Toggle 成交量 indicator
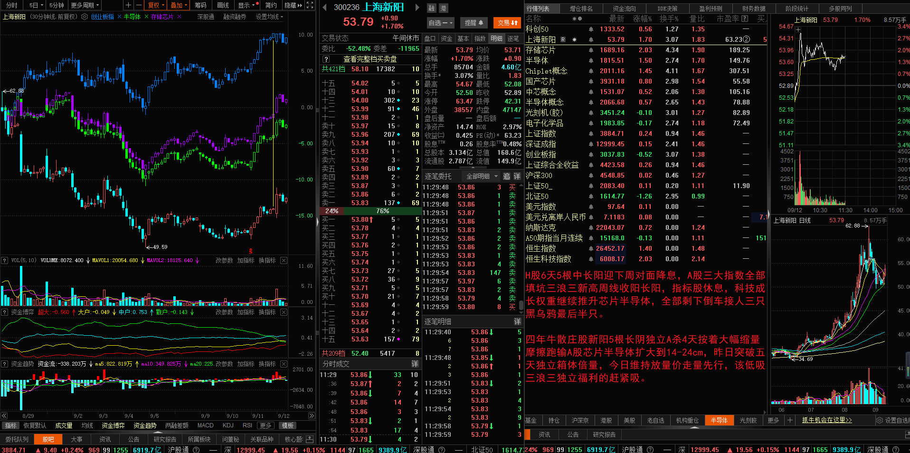This screenshot has width=910, height=453. pyautogui.click(x=64, y=425)
